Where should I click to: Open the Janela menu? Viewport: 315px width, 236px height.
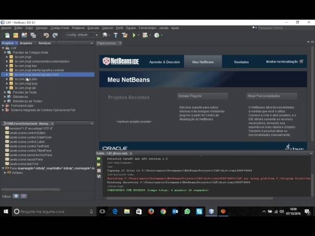(x=164, y=28)
